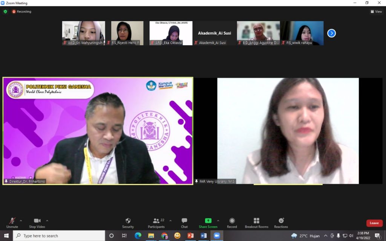Open the Security shield menu

[x=128, y=223]
